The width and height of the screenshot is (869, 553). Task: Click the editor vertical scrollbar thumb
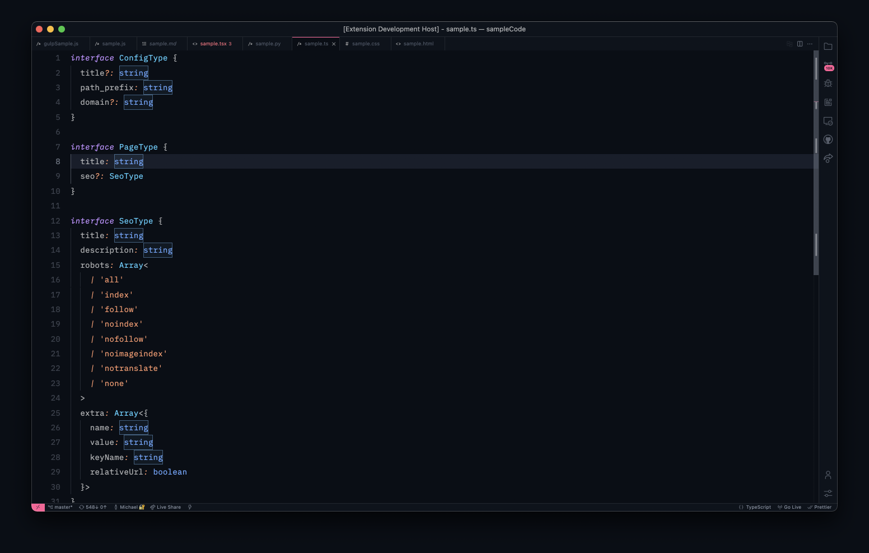pos(816,168)
